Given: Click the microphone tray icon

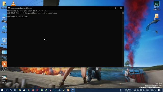Looking at the screenshot, I should (x=135, y=90).
